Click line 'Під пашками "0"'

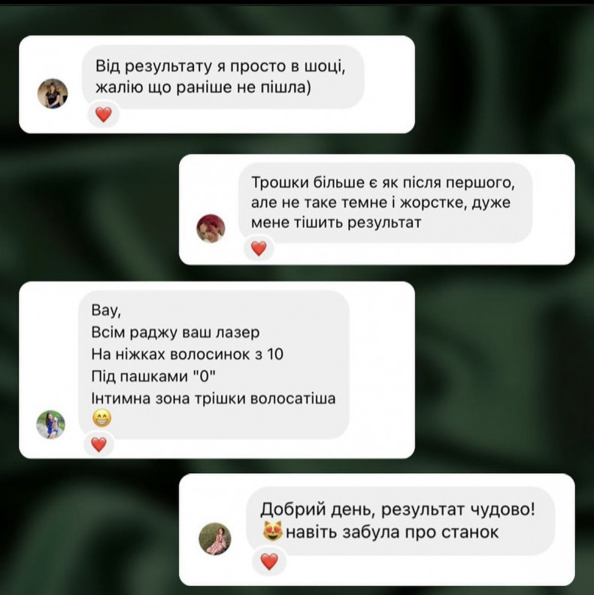153,376
